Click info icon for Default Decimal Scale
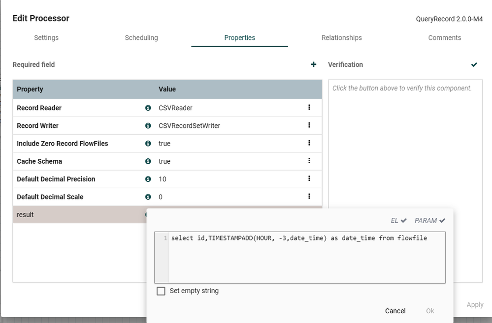This screenshot has width=492, height=323. click(x=148, y=197)
